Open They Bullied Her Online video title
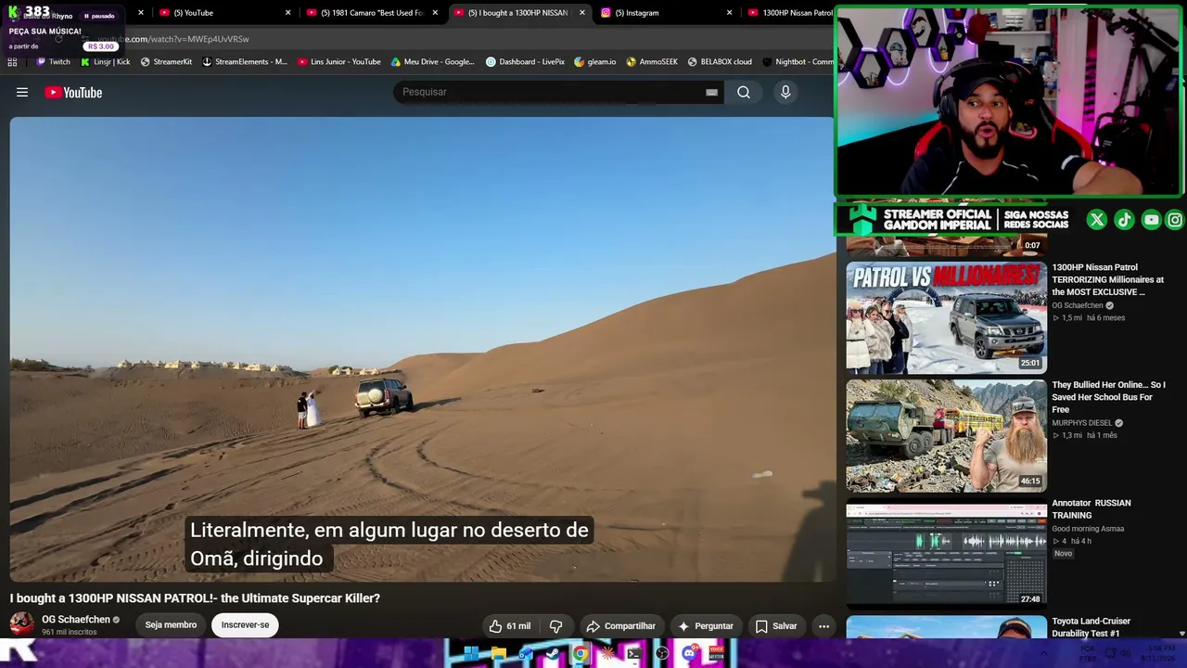Screen dimensions: 1187x668 (x=1108, y=397)
